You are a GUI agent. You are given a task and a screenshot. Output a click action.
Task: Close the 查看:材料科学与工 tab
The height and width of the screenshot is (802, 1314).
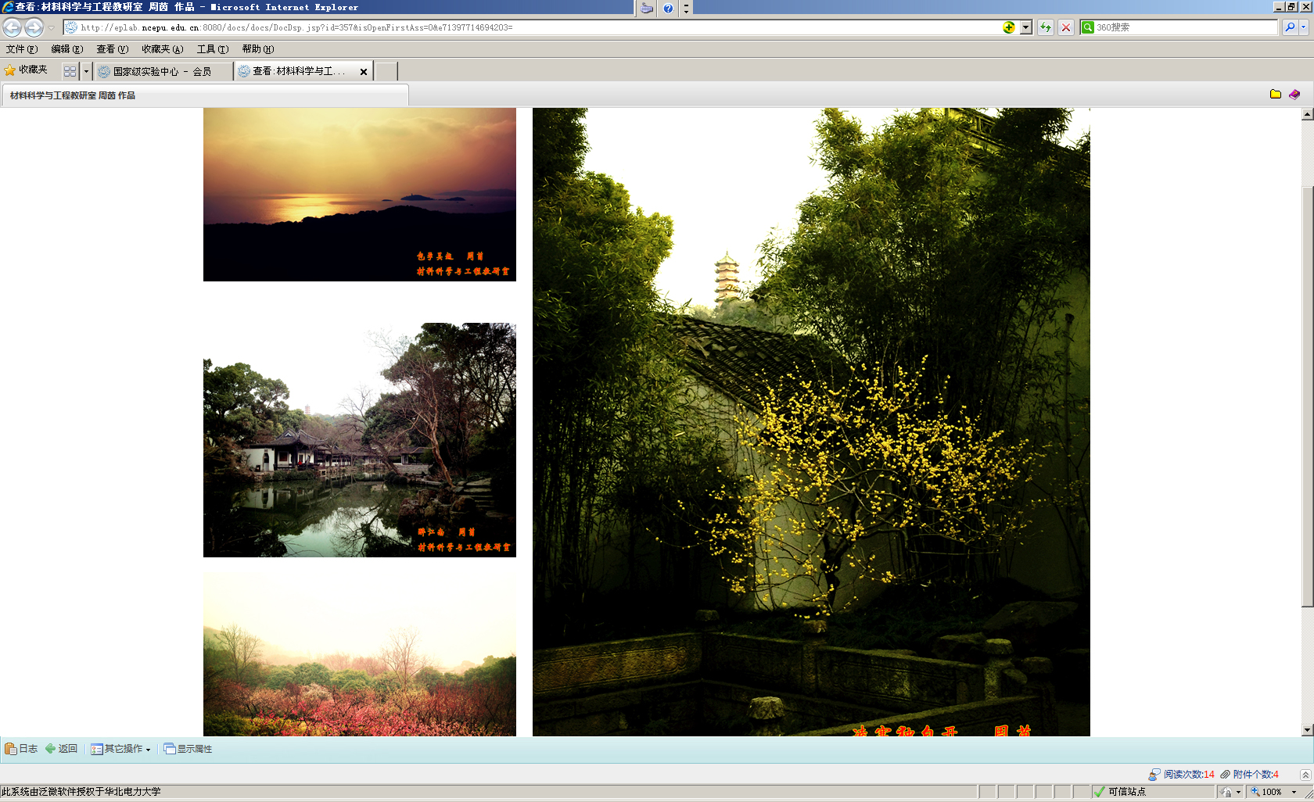coord(364,72)
